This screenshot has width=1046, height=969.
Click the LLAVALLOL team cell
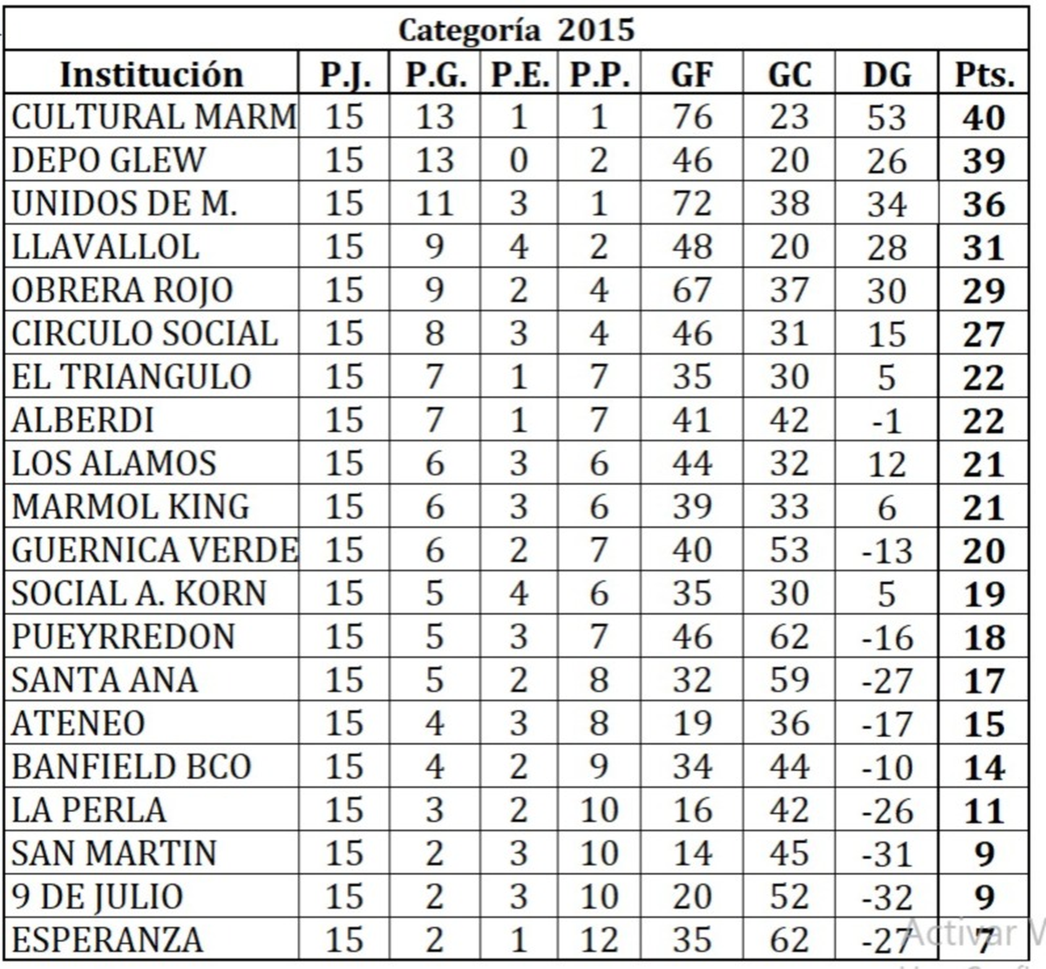[152, 247]
